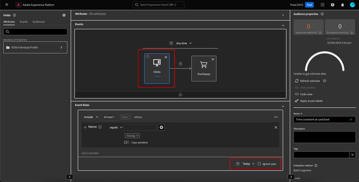Select the Clicks event card
Screen dimensions: 359x182
pos(157,68)
